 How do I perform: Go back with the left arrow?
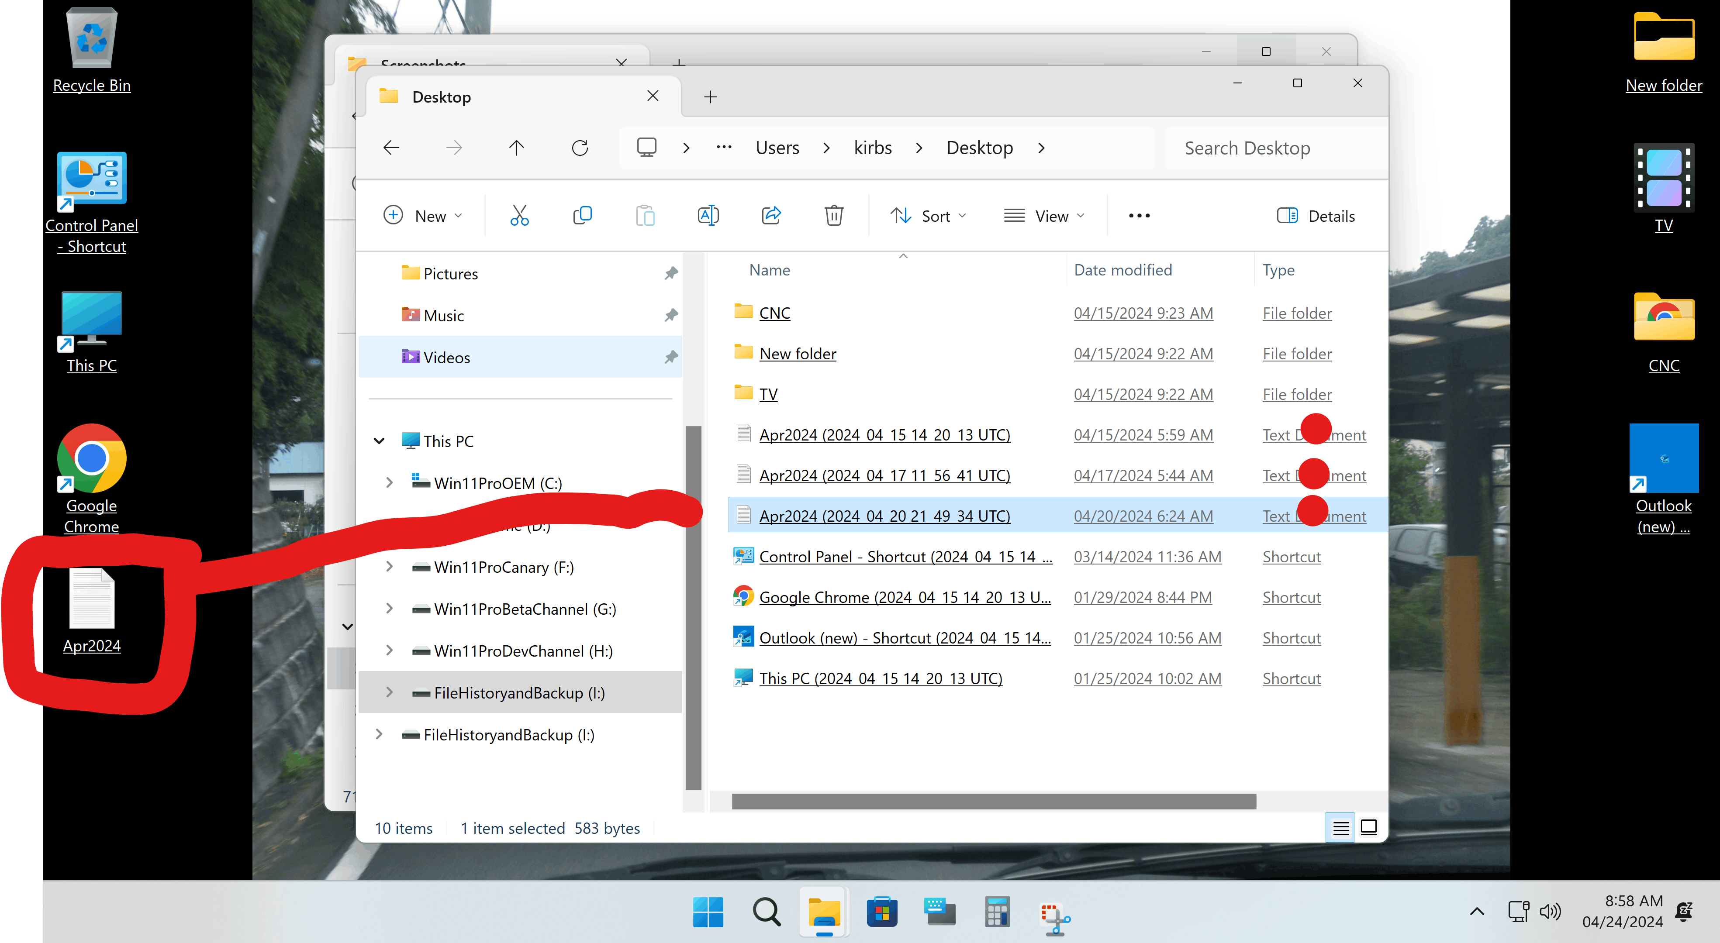(391, 148)
